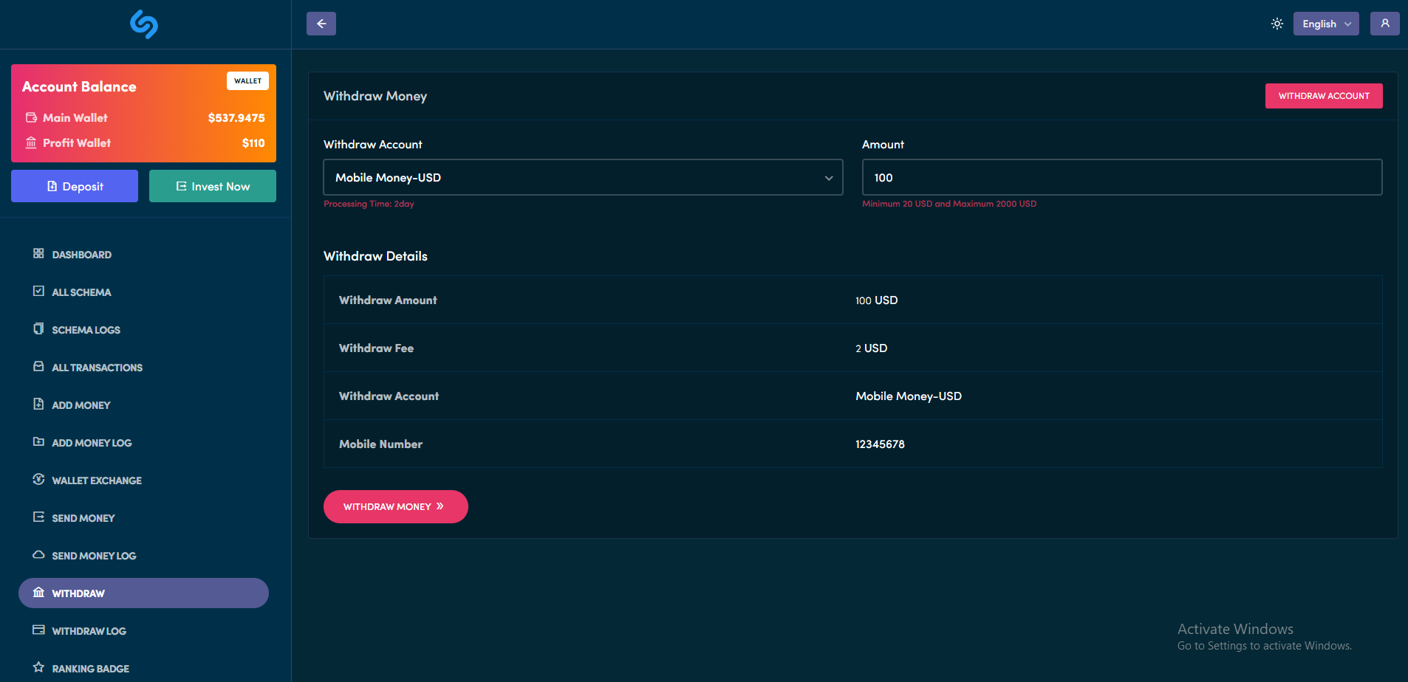Click the app logo in sidebar header
This screenshot has height=682, width=1408.
pyautogui.click(x=144, y=24)
